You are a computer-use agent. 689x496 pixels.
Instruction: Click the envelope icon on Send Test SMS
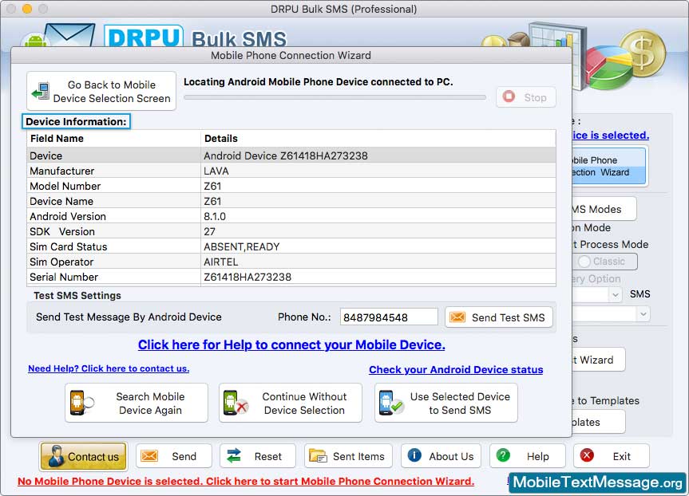tap(457, 317)
